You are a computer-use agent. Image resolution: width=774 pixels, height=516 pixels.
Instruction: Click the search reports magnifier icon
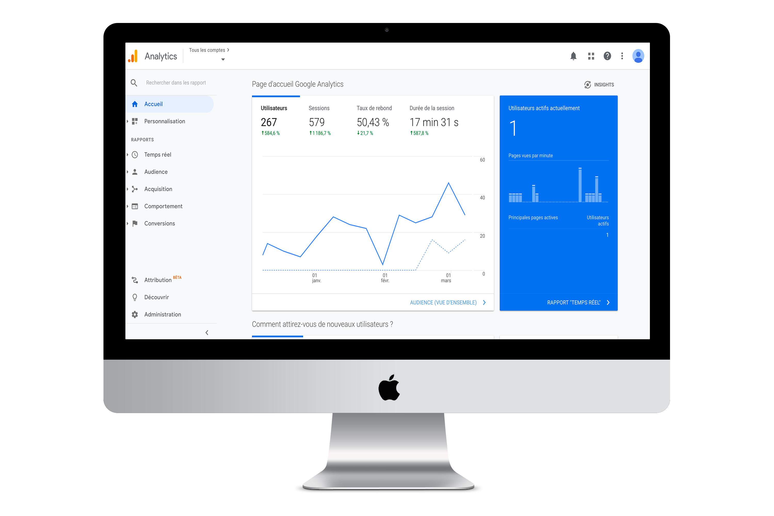click(x=134, y=82)
